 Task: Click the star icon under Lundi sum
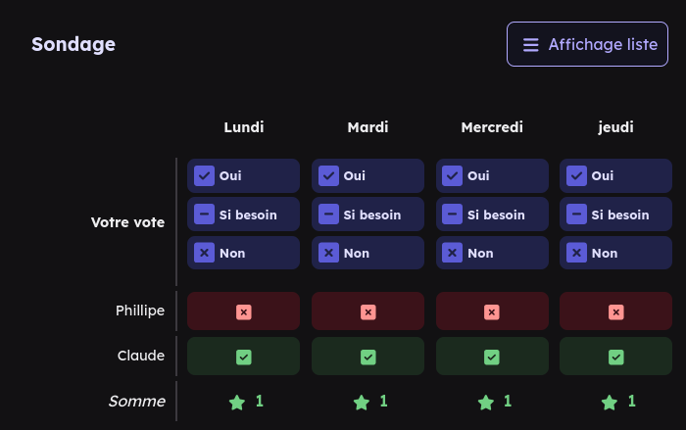point(236,402)
